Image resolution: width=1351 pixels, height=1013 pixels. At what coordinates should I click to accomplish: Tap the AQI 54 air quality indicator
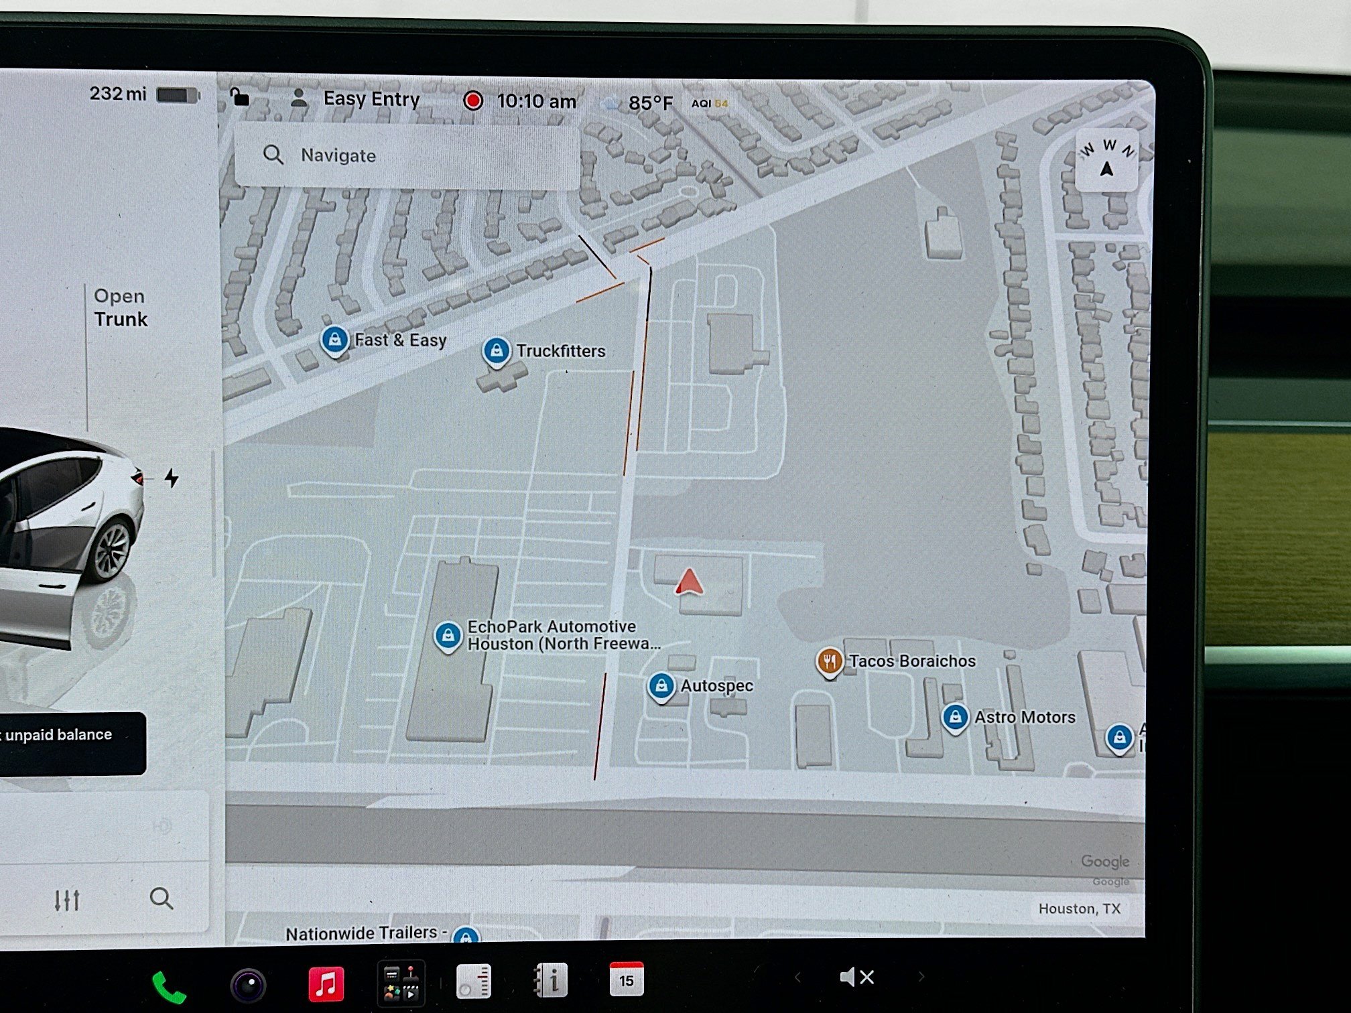(x=710, y=104)
